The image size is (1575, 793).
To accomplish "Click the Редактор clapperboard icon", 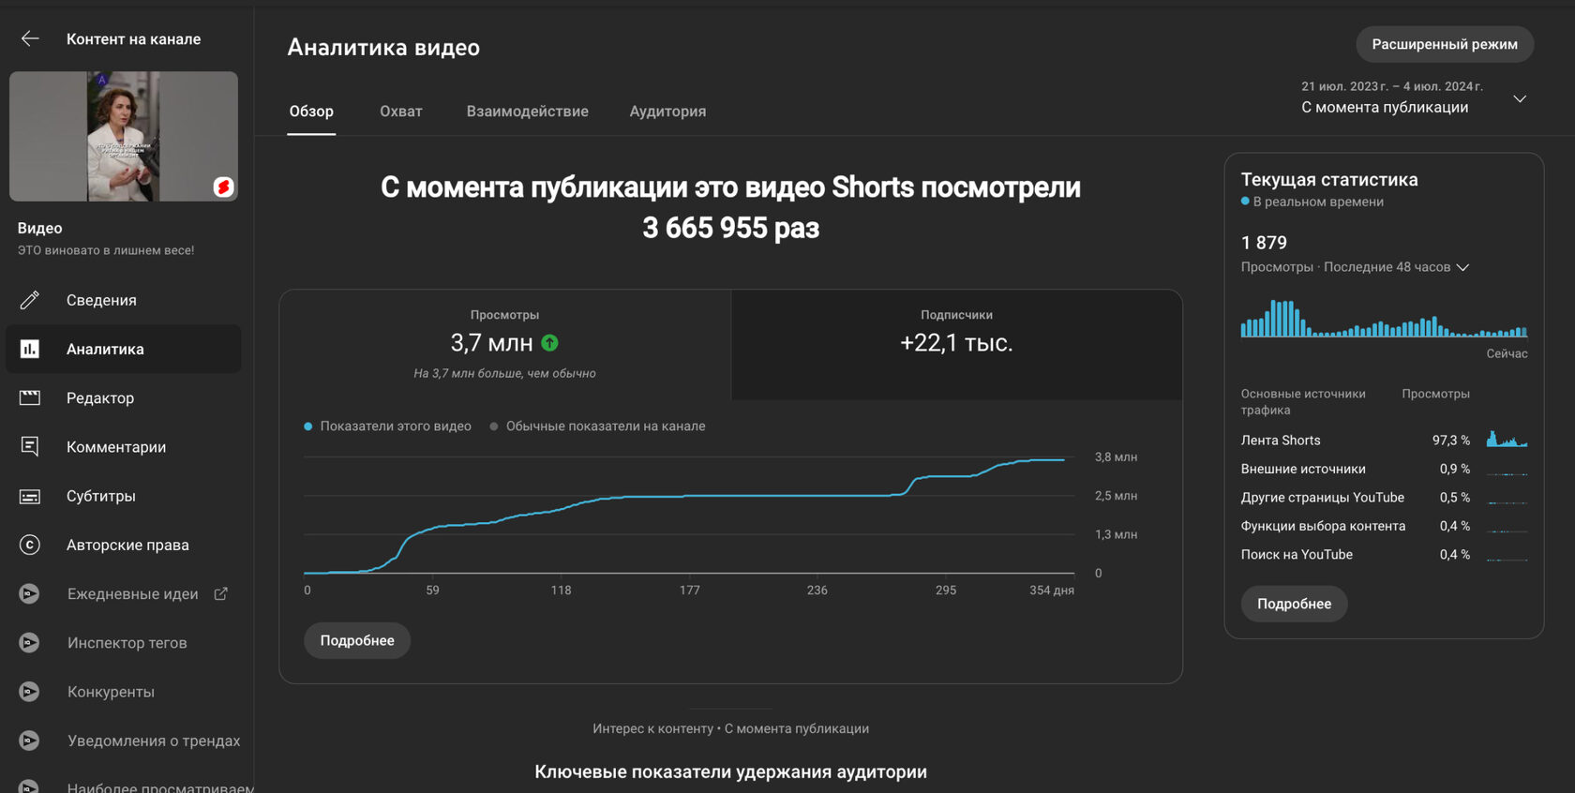I will tap(30, 397).
